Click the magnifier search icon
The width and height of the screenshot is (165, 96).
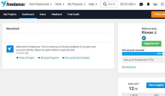[105, 4]
